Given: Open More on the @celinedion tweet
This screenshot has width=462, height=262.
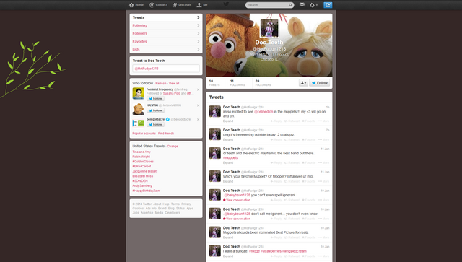Looking at the screenshot, I should 323,121.
